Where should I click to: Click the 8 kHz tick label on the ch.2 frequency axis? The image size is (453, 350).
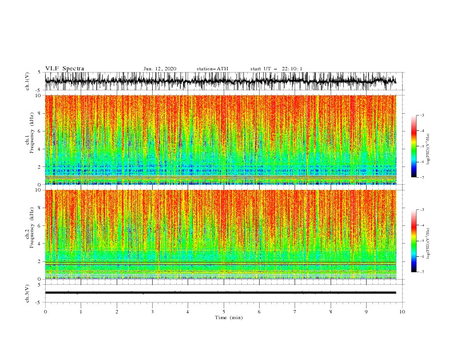(41, 208)
